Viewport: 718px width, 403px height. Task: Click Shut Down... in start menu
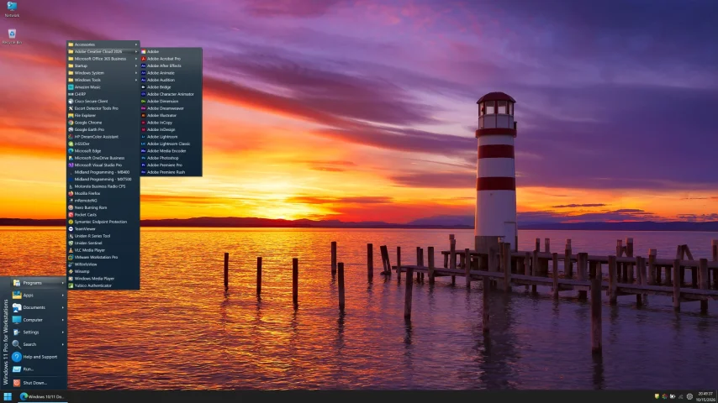pos(39,383)
